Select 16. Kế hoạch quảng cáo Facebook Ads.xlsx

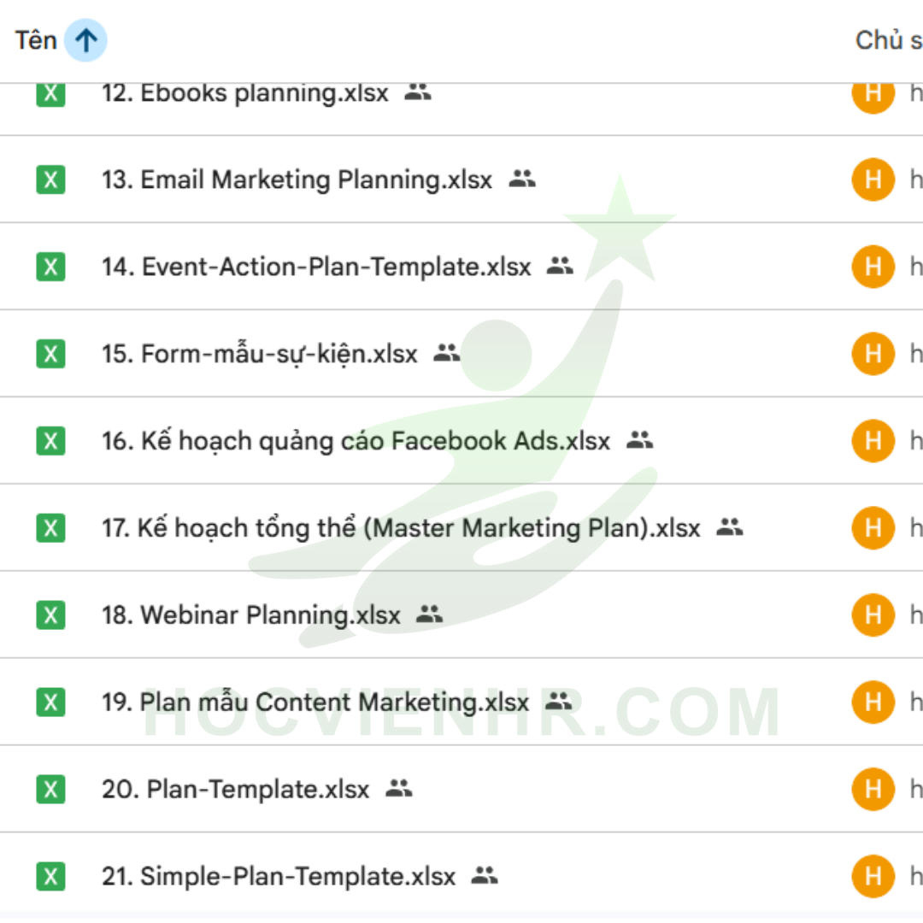[x=356, y=441]
